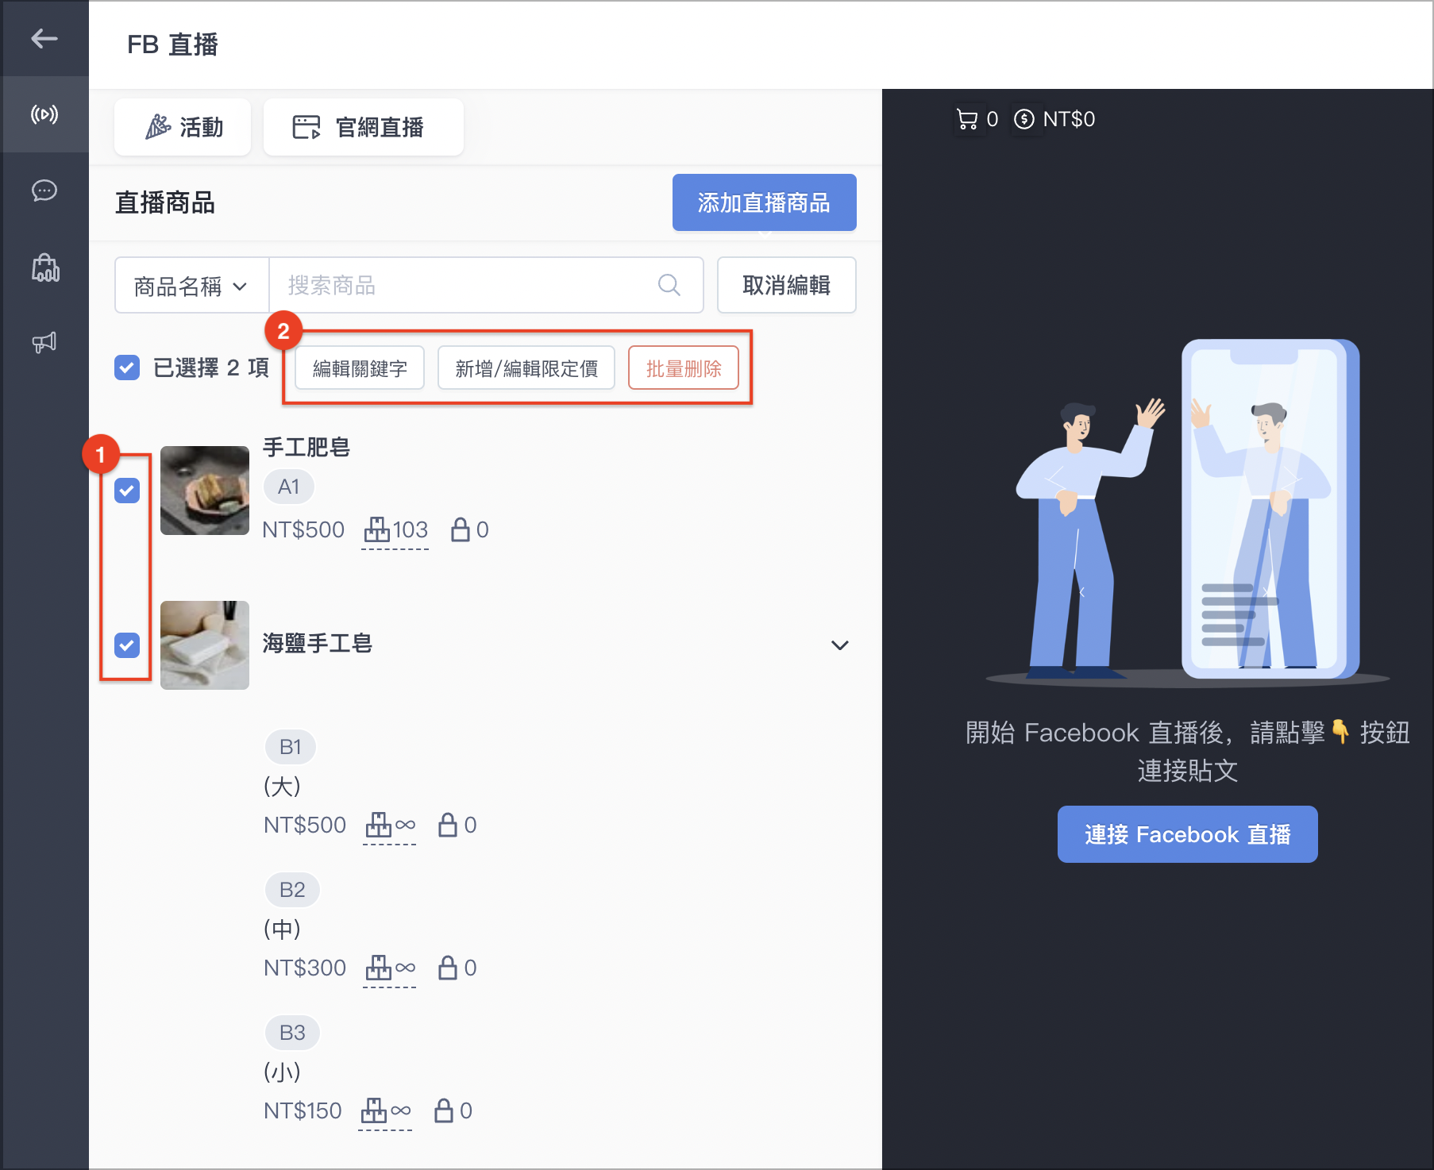Click the back arrow icon
The image size is (1434, 1170).
44,38
